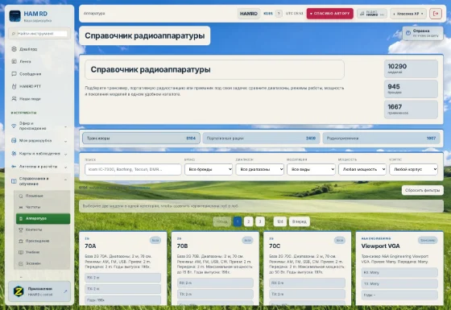
Task: Click the 10290 моделей stat tile
Action: 411,68
